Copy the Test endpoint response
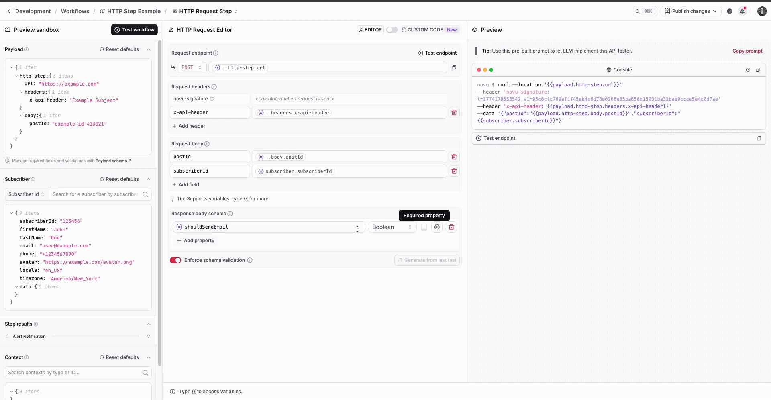The height and width of the screenshot is (400, 771). (x=759, y=138)
